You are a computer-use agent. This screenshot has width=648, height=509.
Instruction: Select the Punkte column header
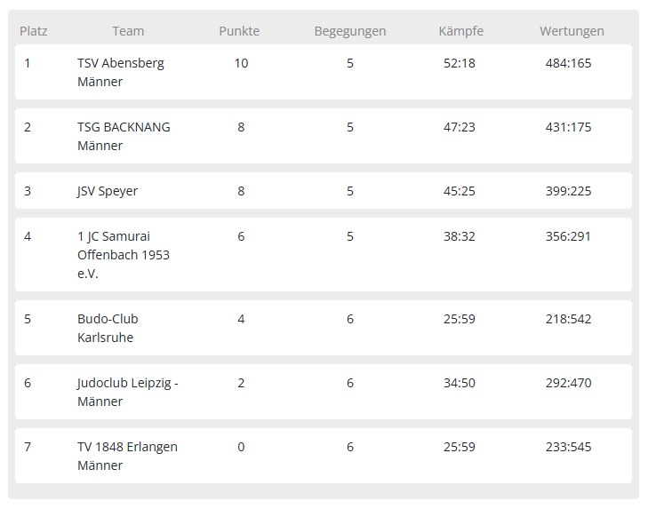[x=239, y=31]
